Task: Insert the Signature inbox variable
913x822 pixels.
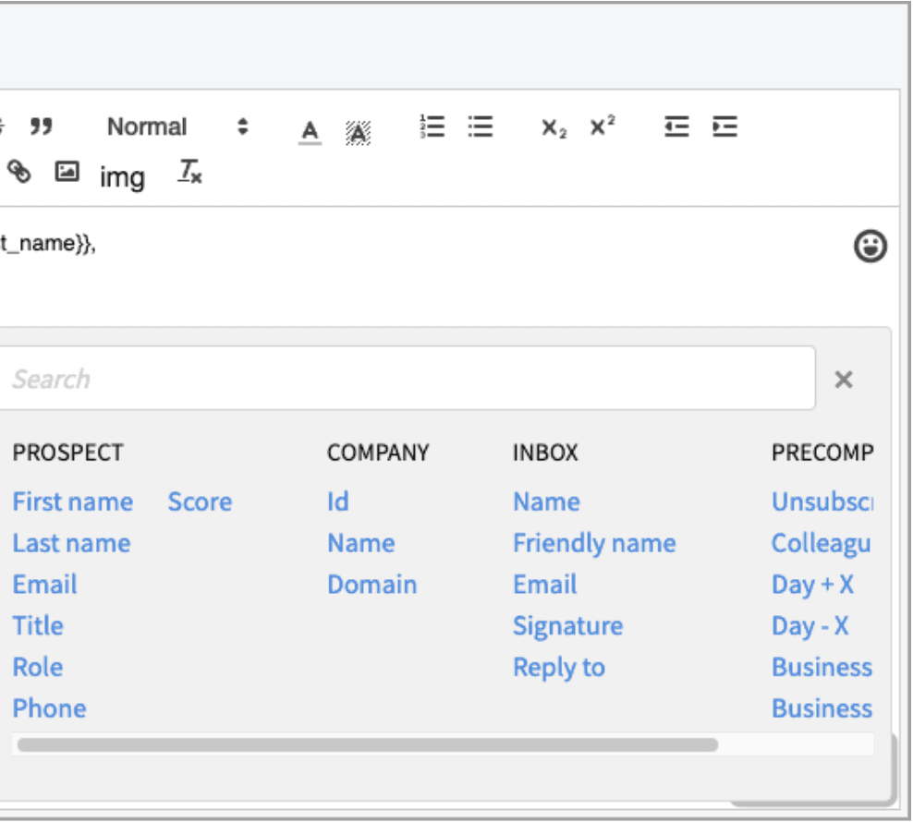Action: click(x=568, y=625)
